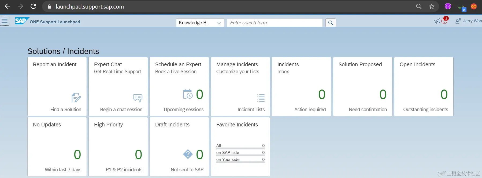Go back with the browser arrow
Viewport: 482px width, 178px height.
click(8, 6)
